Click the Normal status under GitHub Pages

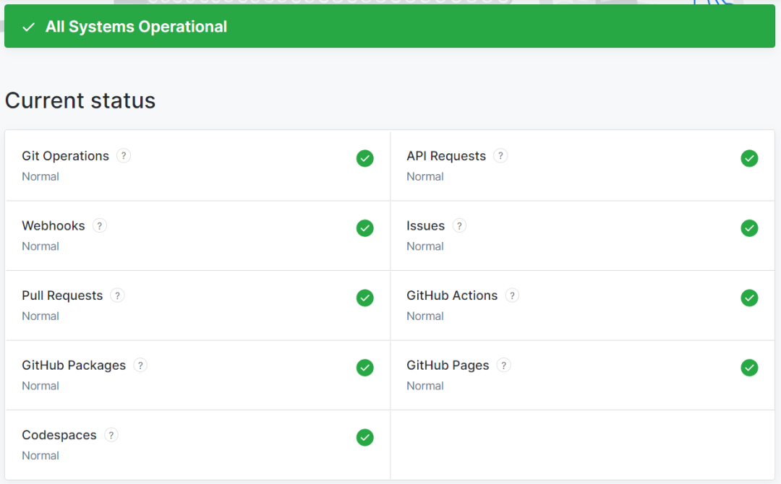point(425,386)
